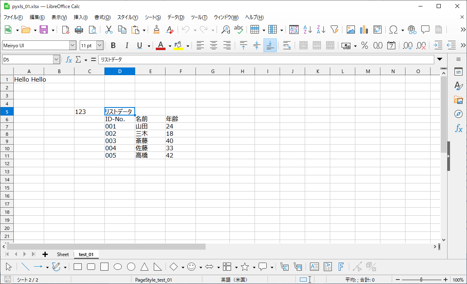Toggle Align Bottom vertical alignment
467x284 pixels.
pyautogui.click(x=270, y=46)
